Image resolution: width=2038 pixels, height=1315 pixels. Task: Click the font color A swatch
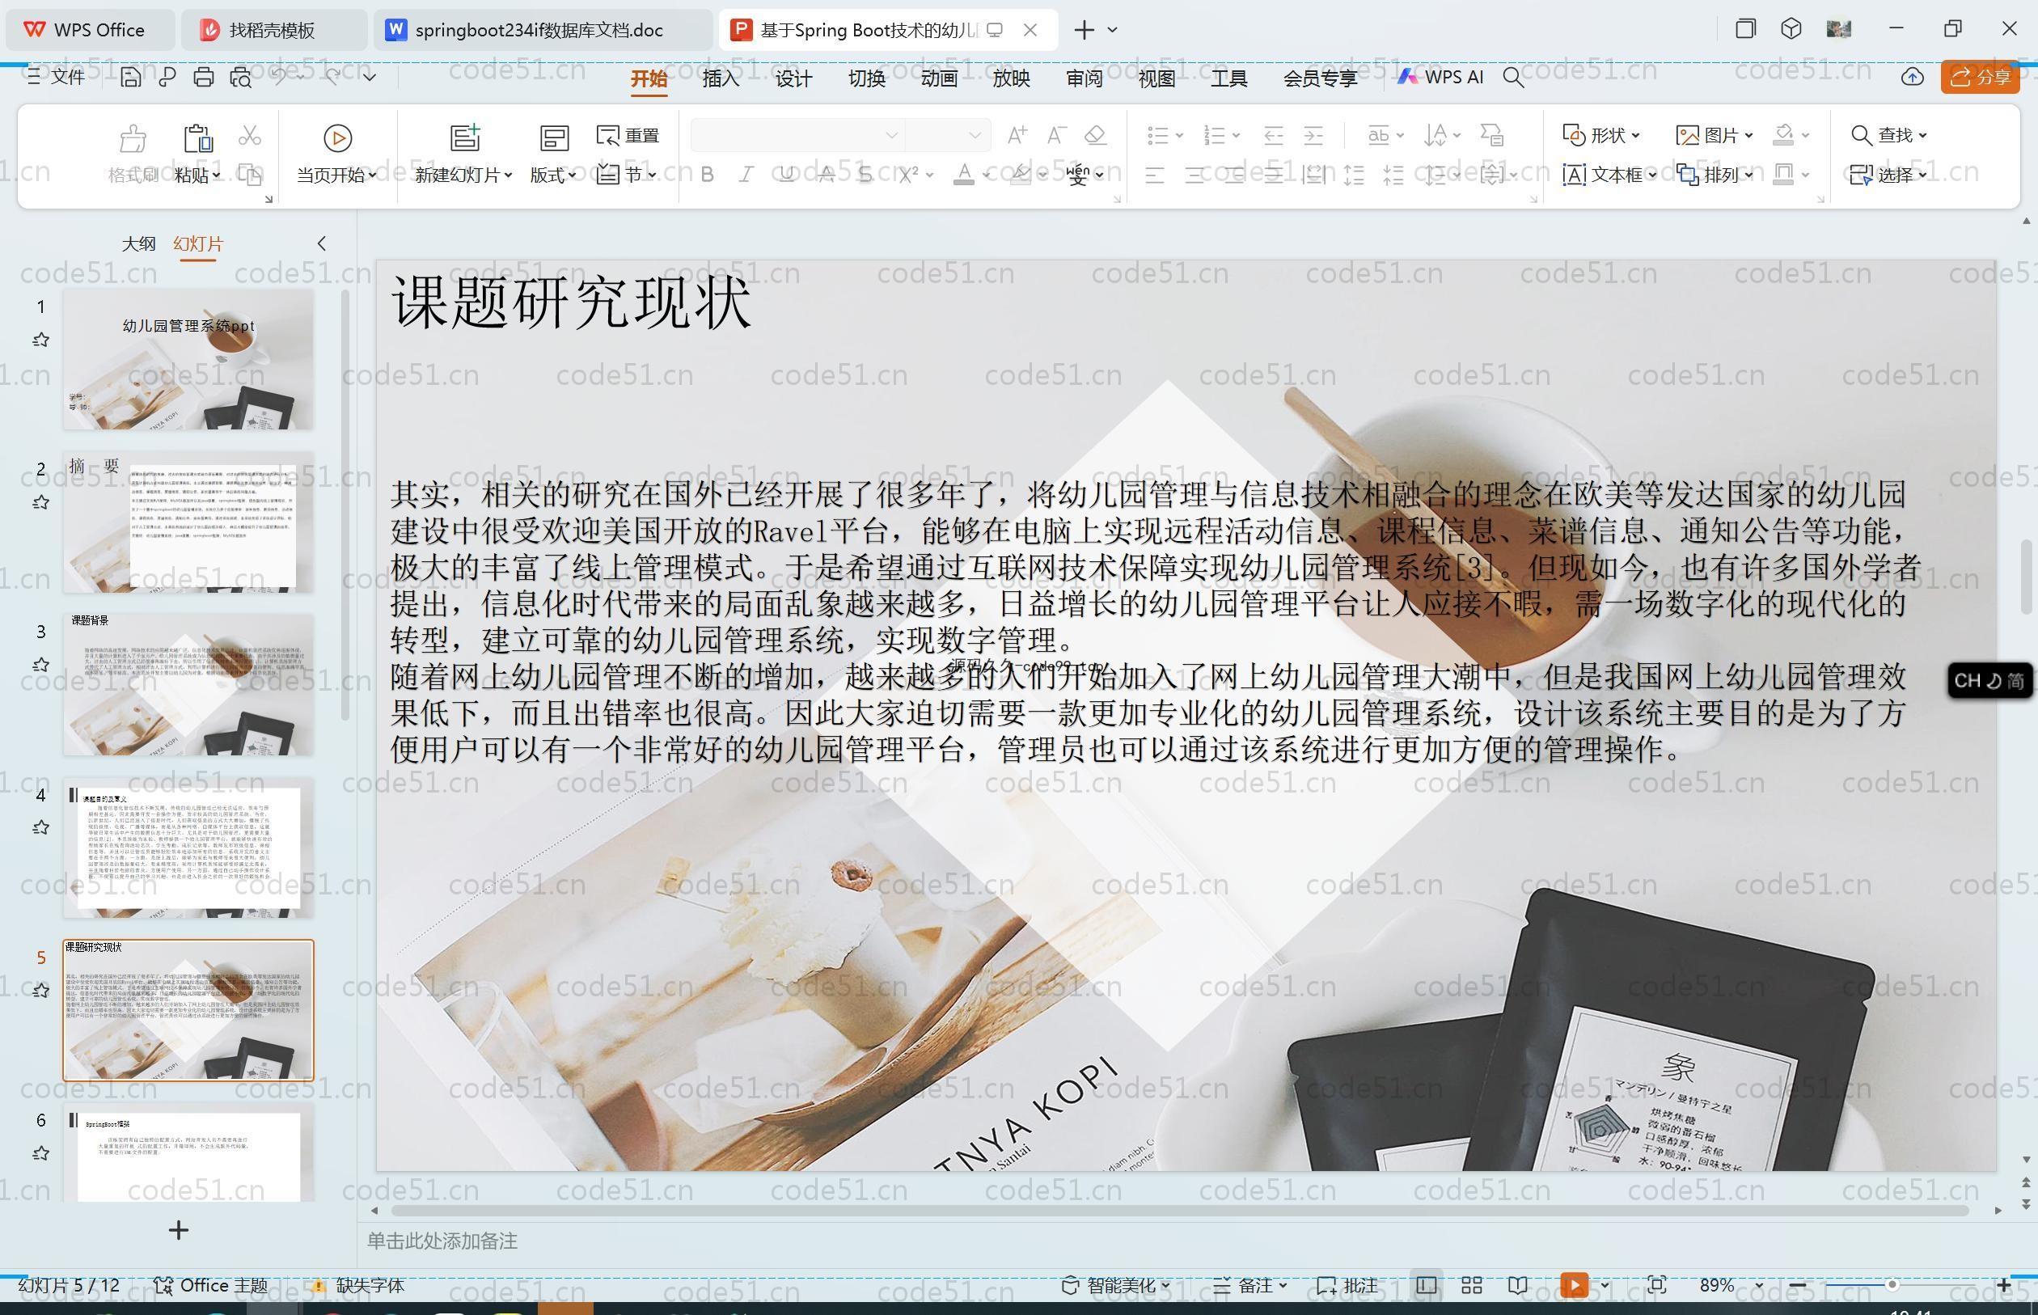click(x=964, y=175)
